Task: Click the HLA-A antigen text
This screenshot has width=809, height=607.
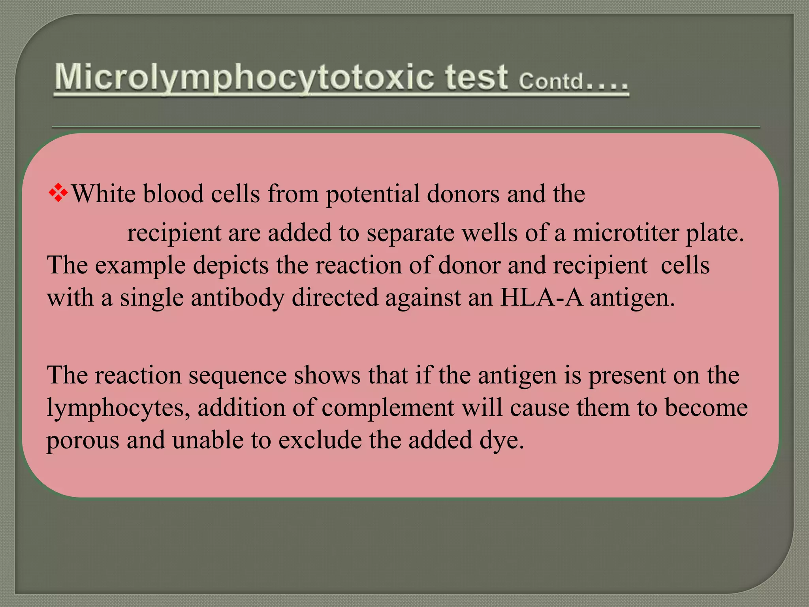Action: pos(587,298)
